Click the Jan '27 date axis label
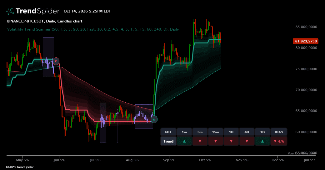The height and width of the screenshot is (170, 325). coord(309,160)
